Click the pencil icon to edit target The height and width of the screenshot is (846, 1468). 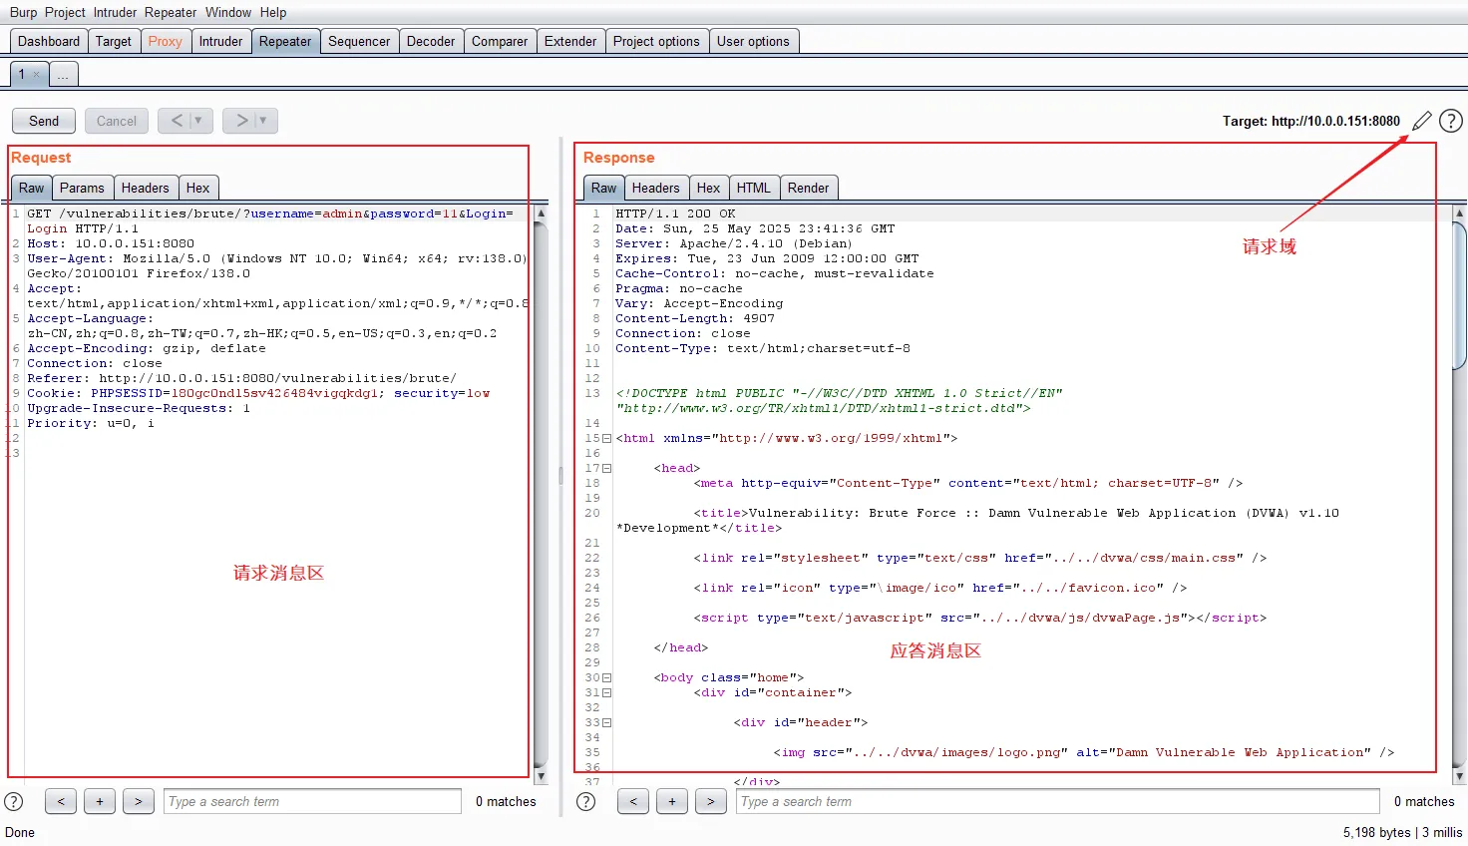1422,121
